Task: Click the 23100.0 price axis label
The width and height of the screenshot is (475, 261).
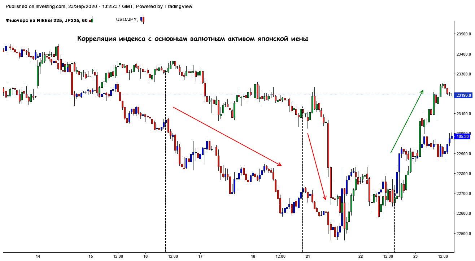Action: pyautogui.click(x=464, y=114)
